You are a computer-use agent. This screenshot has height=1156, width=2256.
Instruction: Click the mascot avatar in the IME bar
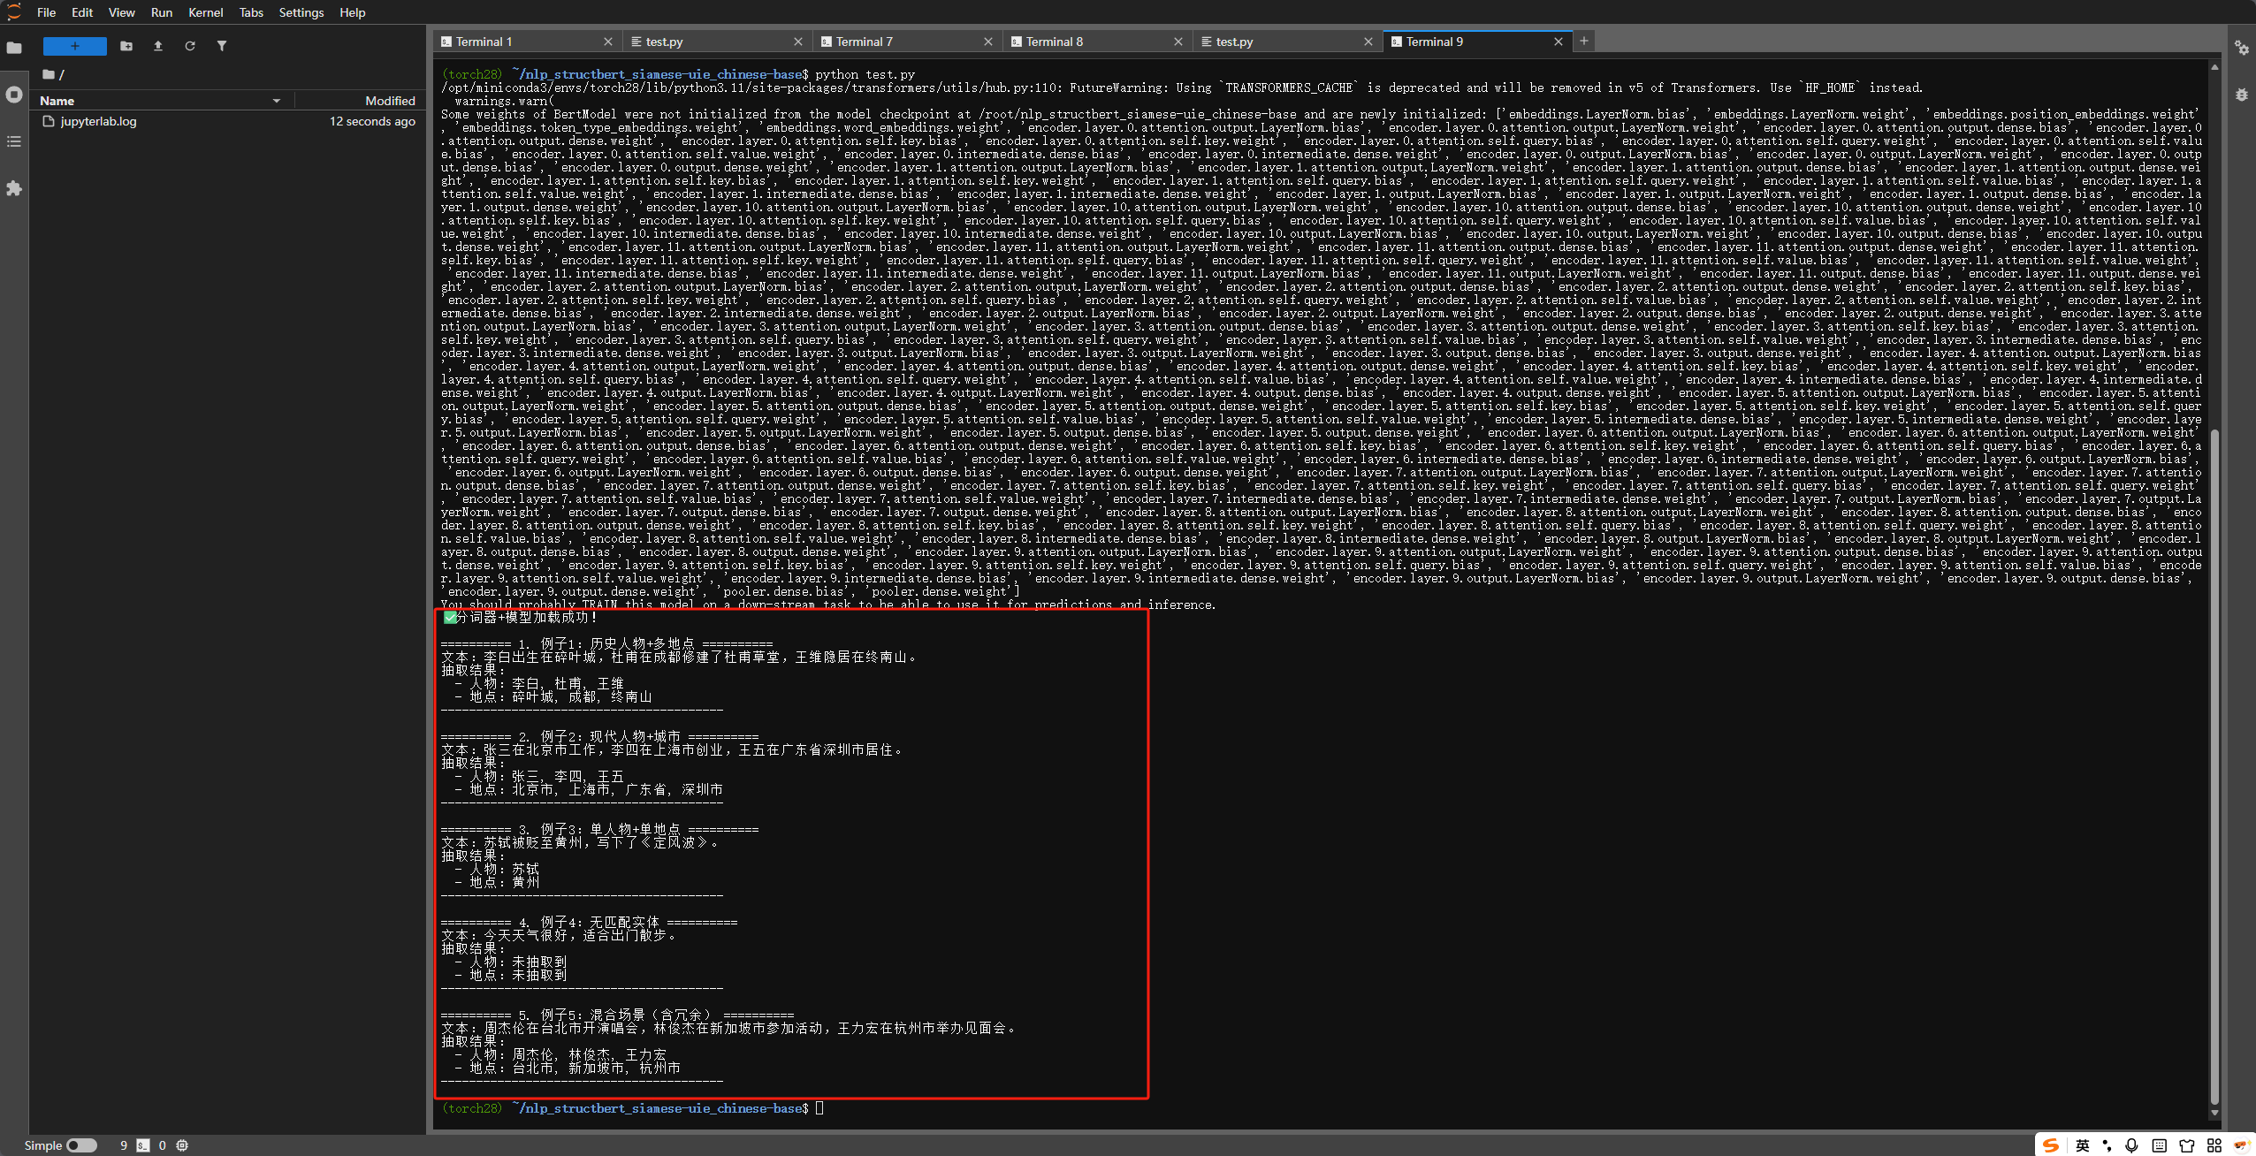pyautogui.click(x=2242, y=1145)
